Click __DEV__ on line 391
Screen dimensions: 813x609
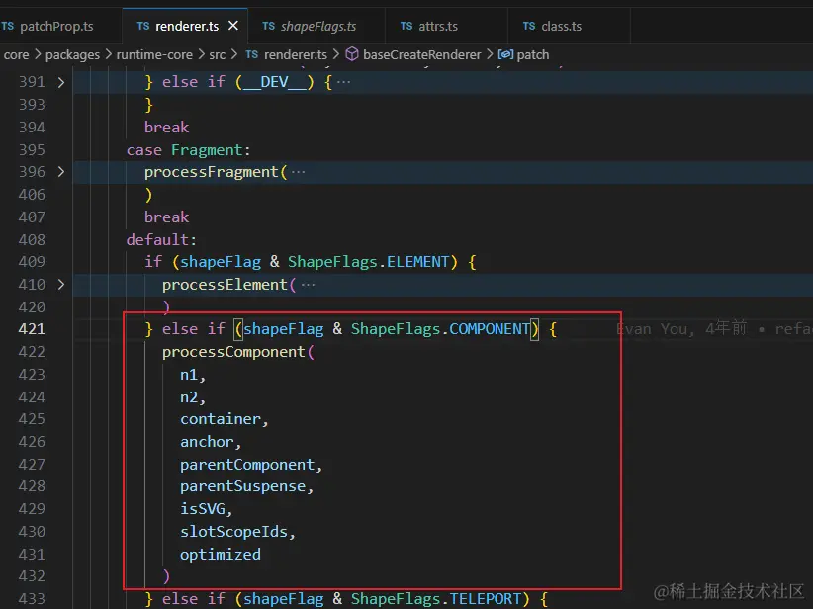coord(274,82)
